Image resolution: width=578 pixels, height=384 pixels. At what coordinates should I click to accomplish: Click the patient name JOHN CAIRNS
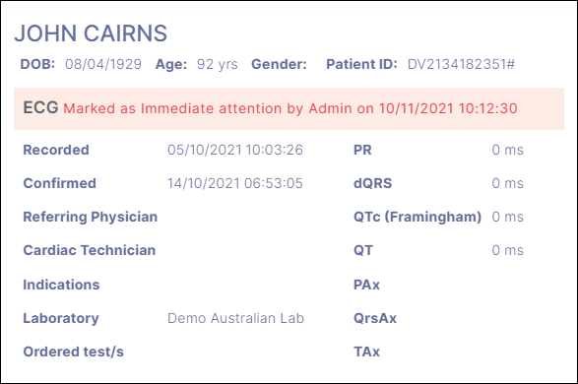pyautogui.click(x=91, y=33)
